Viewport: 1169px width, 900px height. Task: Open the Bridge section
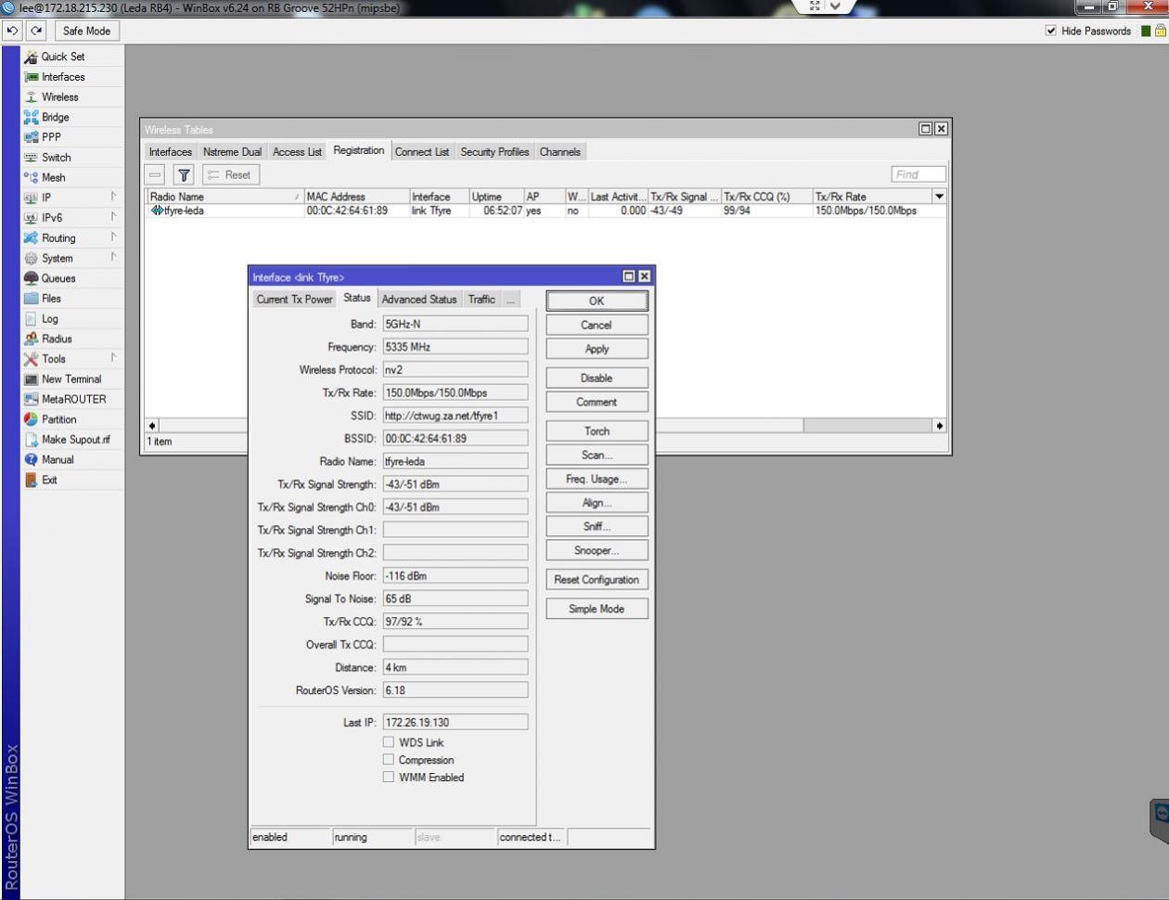(55, 117)
